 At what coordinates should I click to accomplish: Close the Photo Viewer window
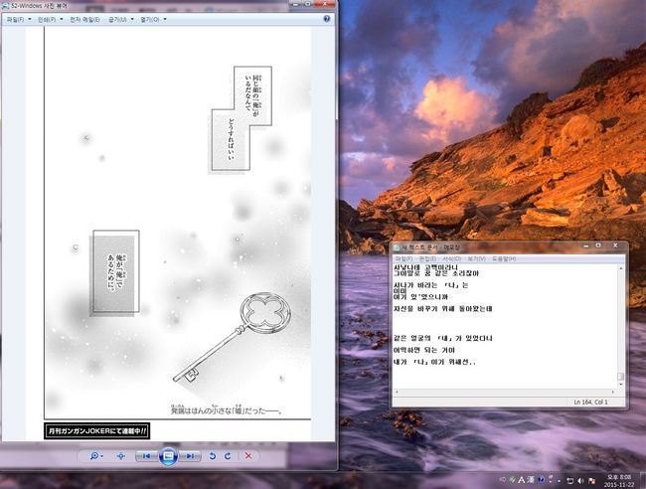pyautogui.click(x=325, y=4)
